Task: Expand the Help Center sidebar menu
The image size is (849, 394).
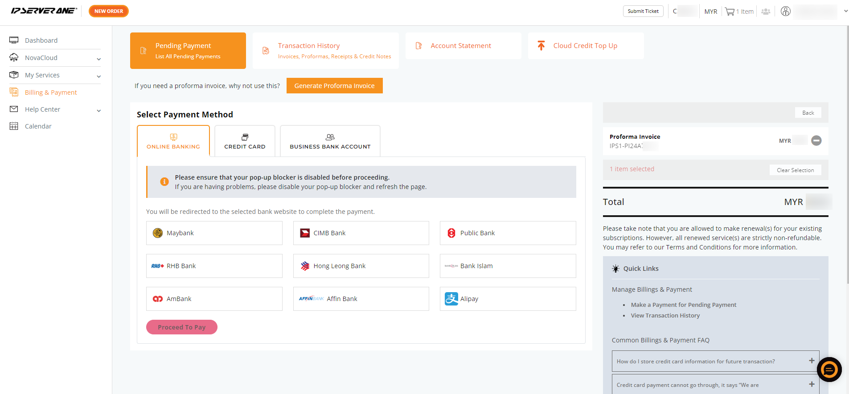Action: [99, 110]
